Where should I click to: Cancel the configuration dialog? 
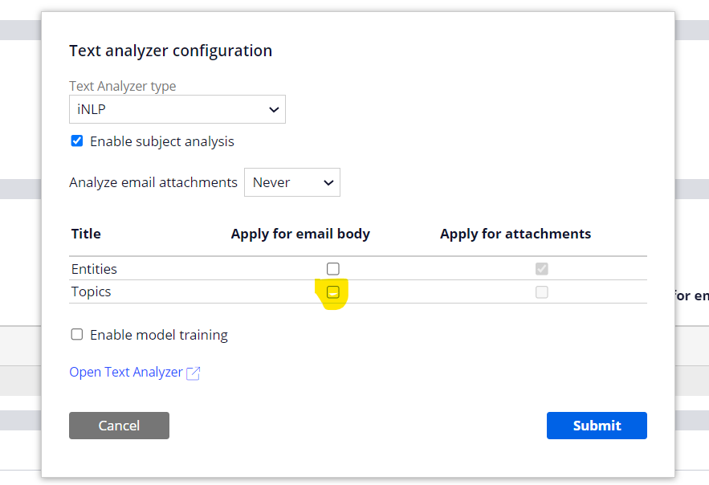pos(119,426)
